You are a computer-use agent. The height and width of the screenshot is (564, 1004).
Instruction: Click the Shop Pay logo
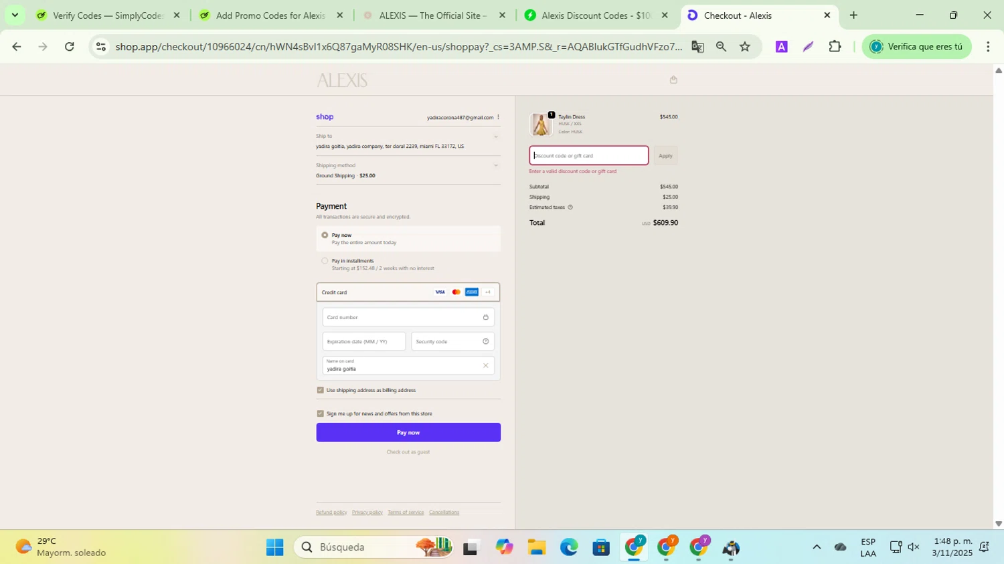pos(325,116)
